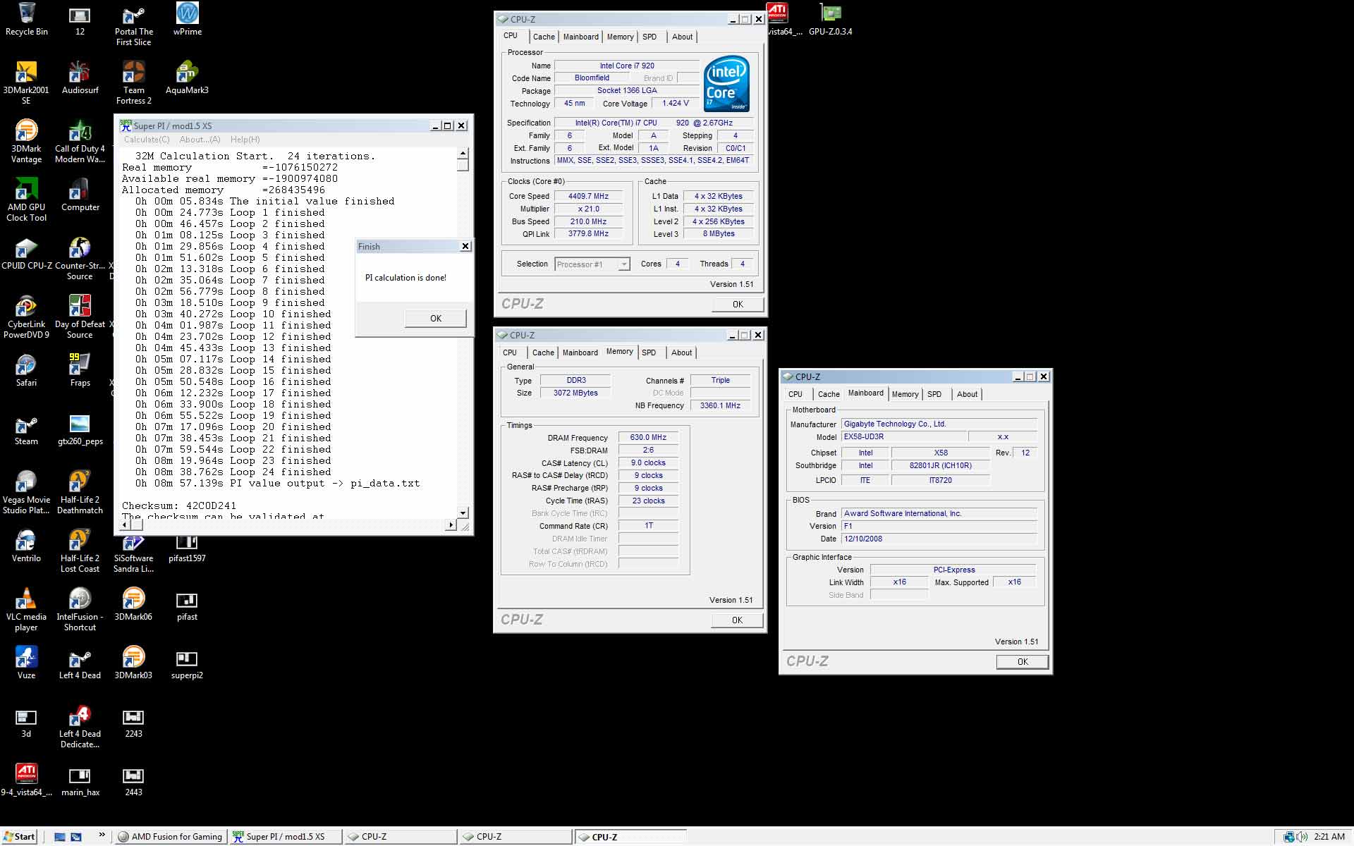Open CyberLink PowerDVD 9 icon

pos(26,317)
